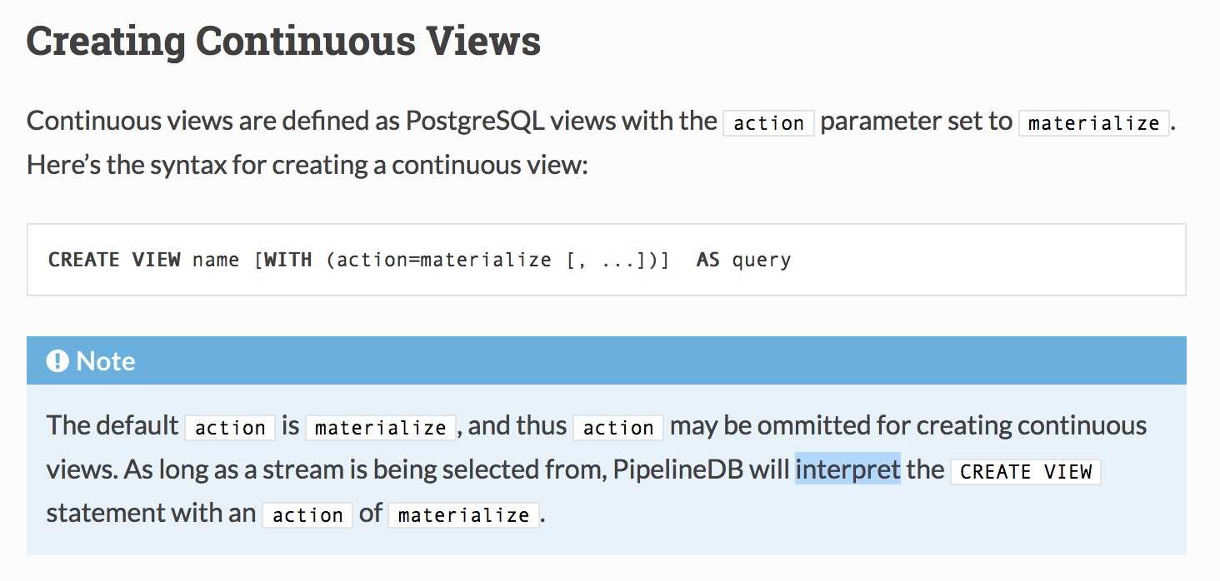Image resolution: width=1220 pixels, height=581 pixels.
Task: Click 'AS' keyword in the syntax block
Action: [707, 260]
